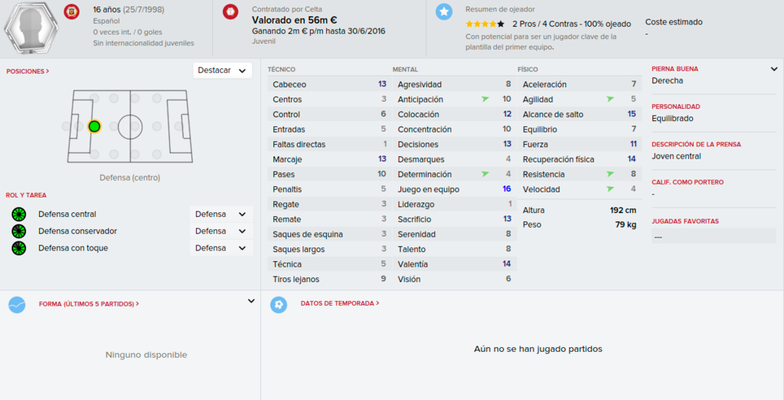The height and width of the screenshot is (400, 784).
Task: Click the Defensa con toque suitability icon
Action: 19,248
